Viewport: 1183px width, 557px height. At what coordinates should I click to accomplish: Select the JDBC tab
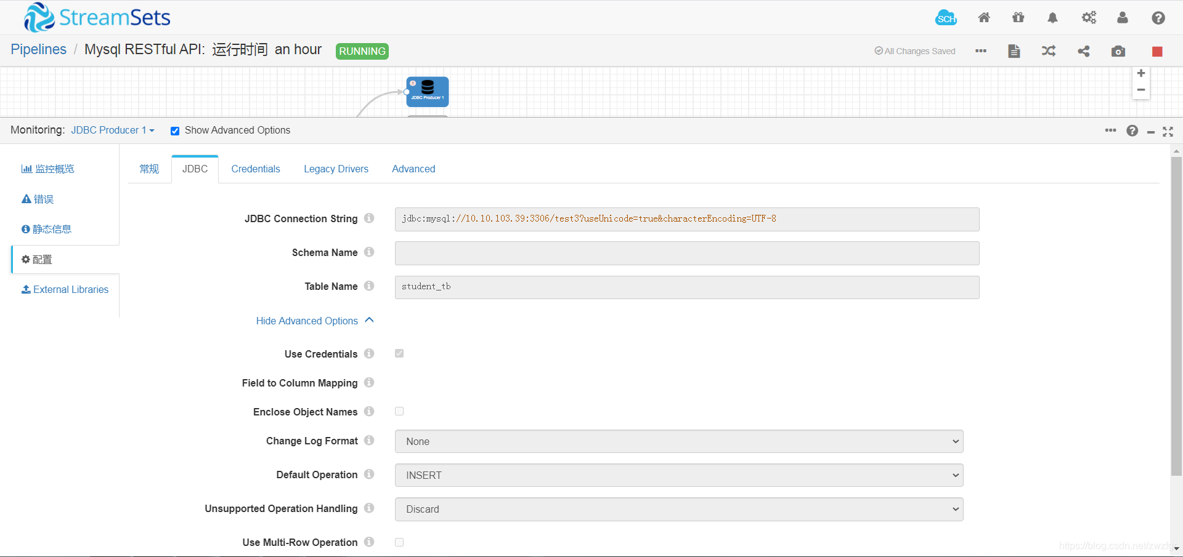pyautogui.click(x=195, y=169)
